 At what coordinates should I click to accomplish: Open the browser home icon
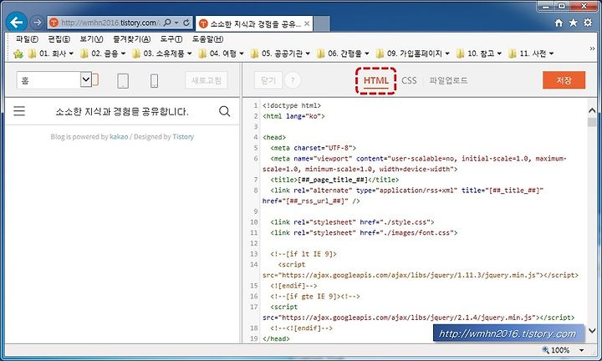559,23
